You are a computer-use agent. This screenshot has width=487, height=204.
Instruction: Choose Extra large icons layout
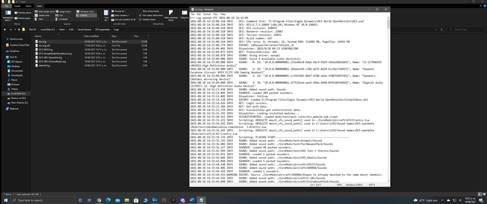(44, 12)
